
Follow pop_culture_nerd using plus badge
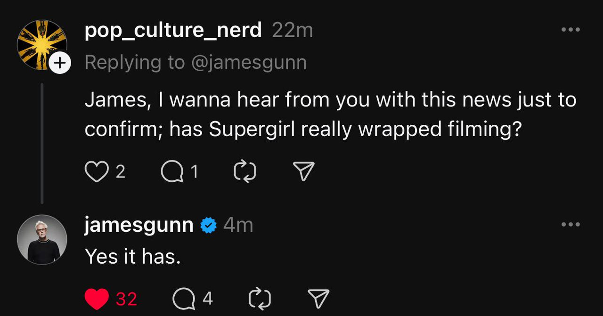60,63
